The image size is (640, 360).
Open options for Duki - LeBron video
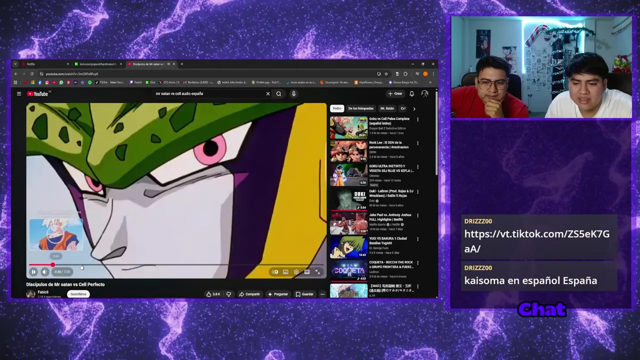417,191
